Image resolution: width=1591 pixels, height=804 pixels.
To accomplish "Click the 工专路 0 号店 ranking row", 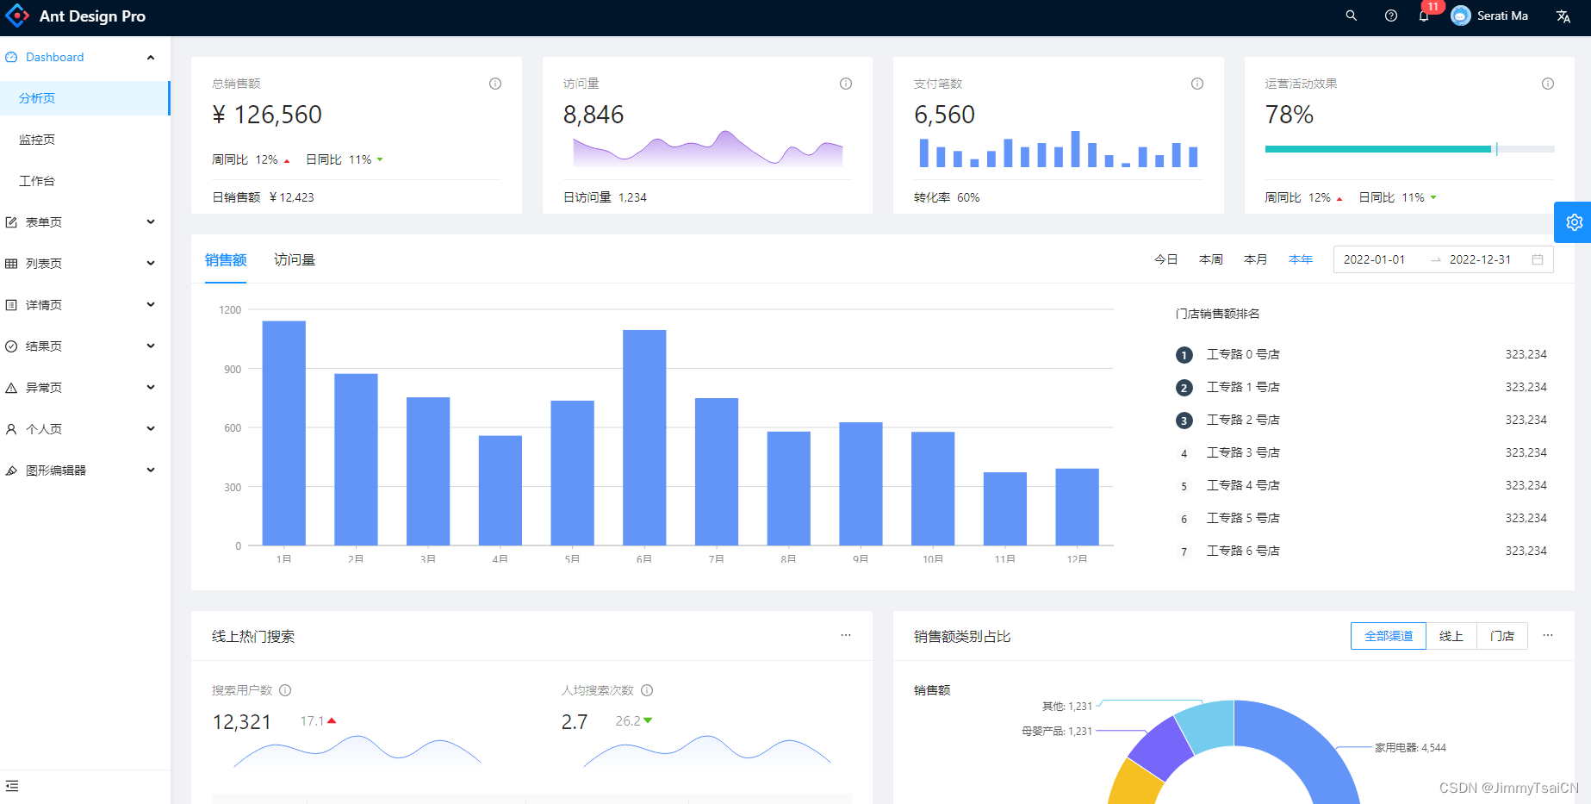I will coord(1361,354).
